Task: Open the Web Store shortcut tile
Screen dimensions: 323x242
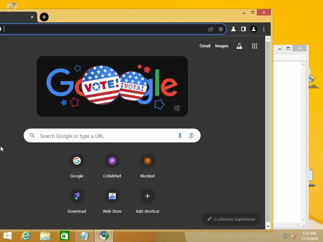Action: 112,202
